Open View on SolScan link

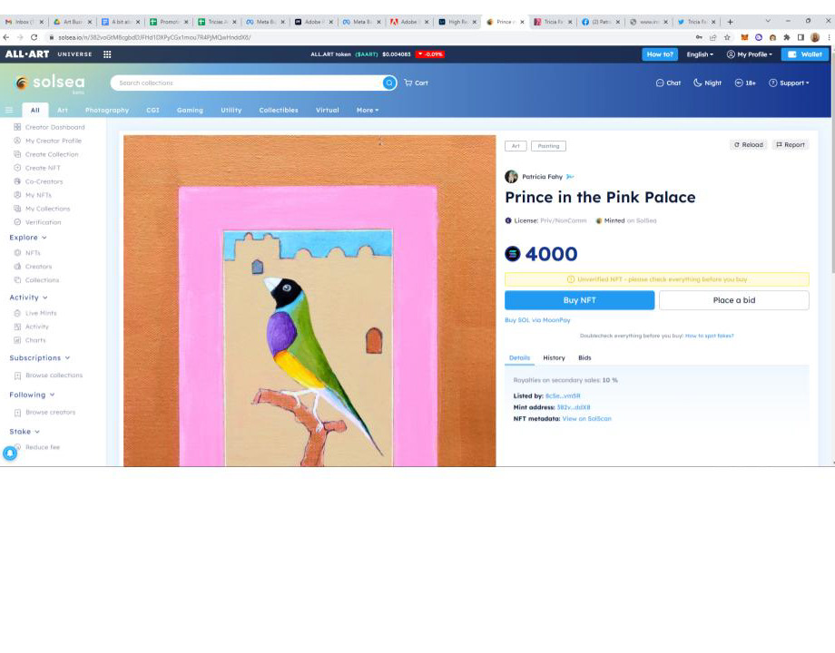[587, 419]
